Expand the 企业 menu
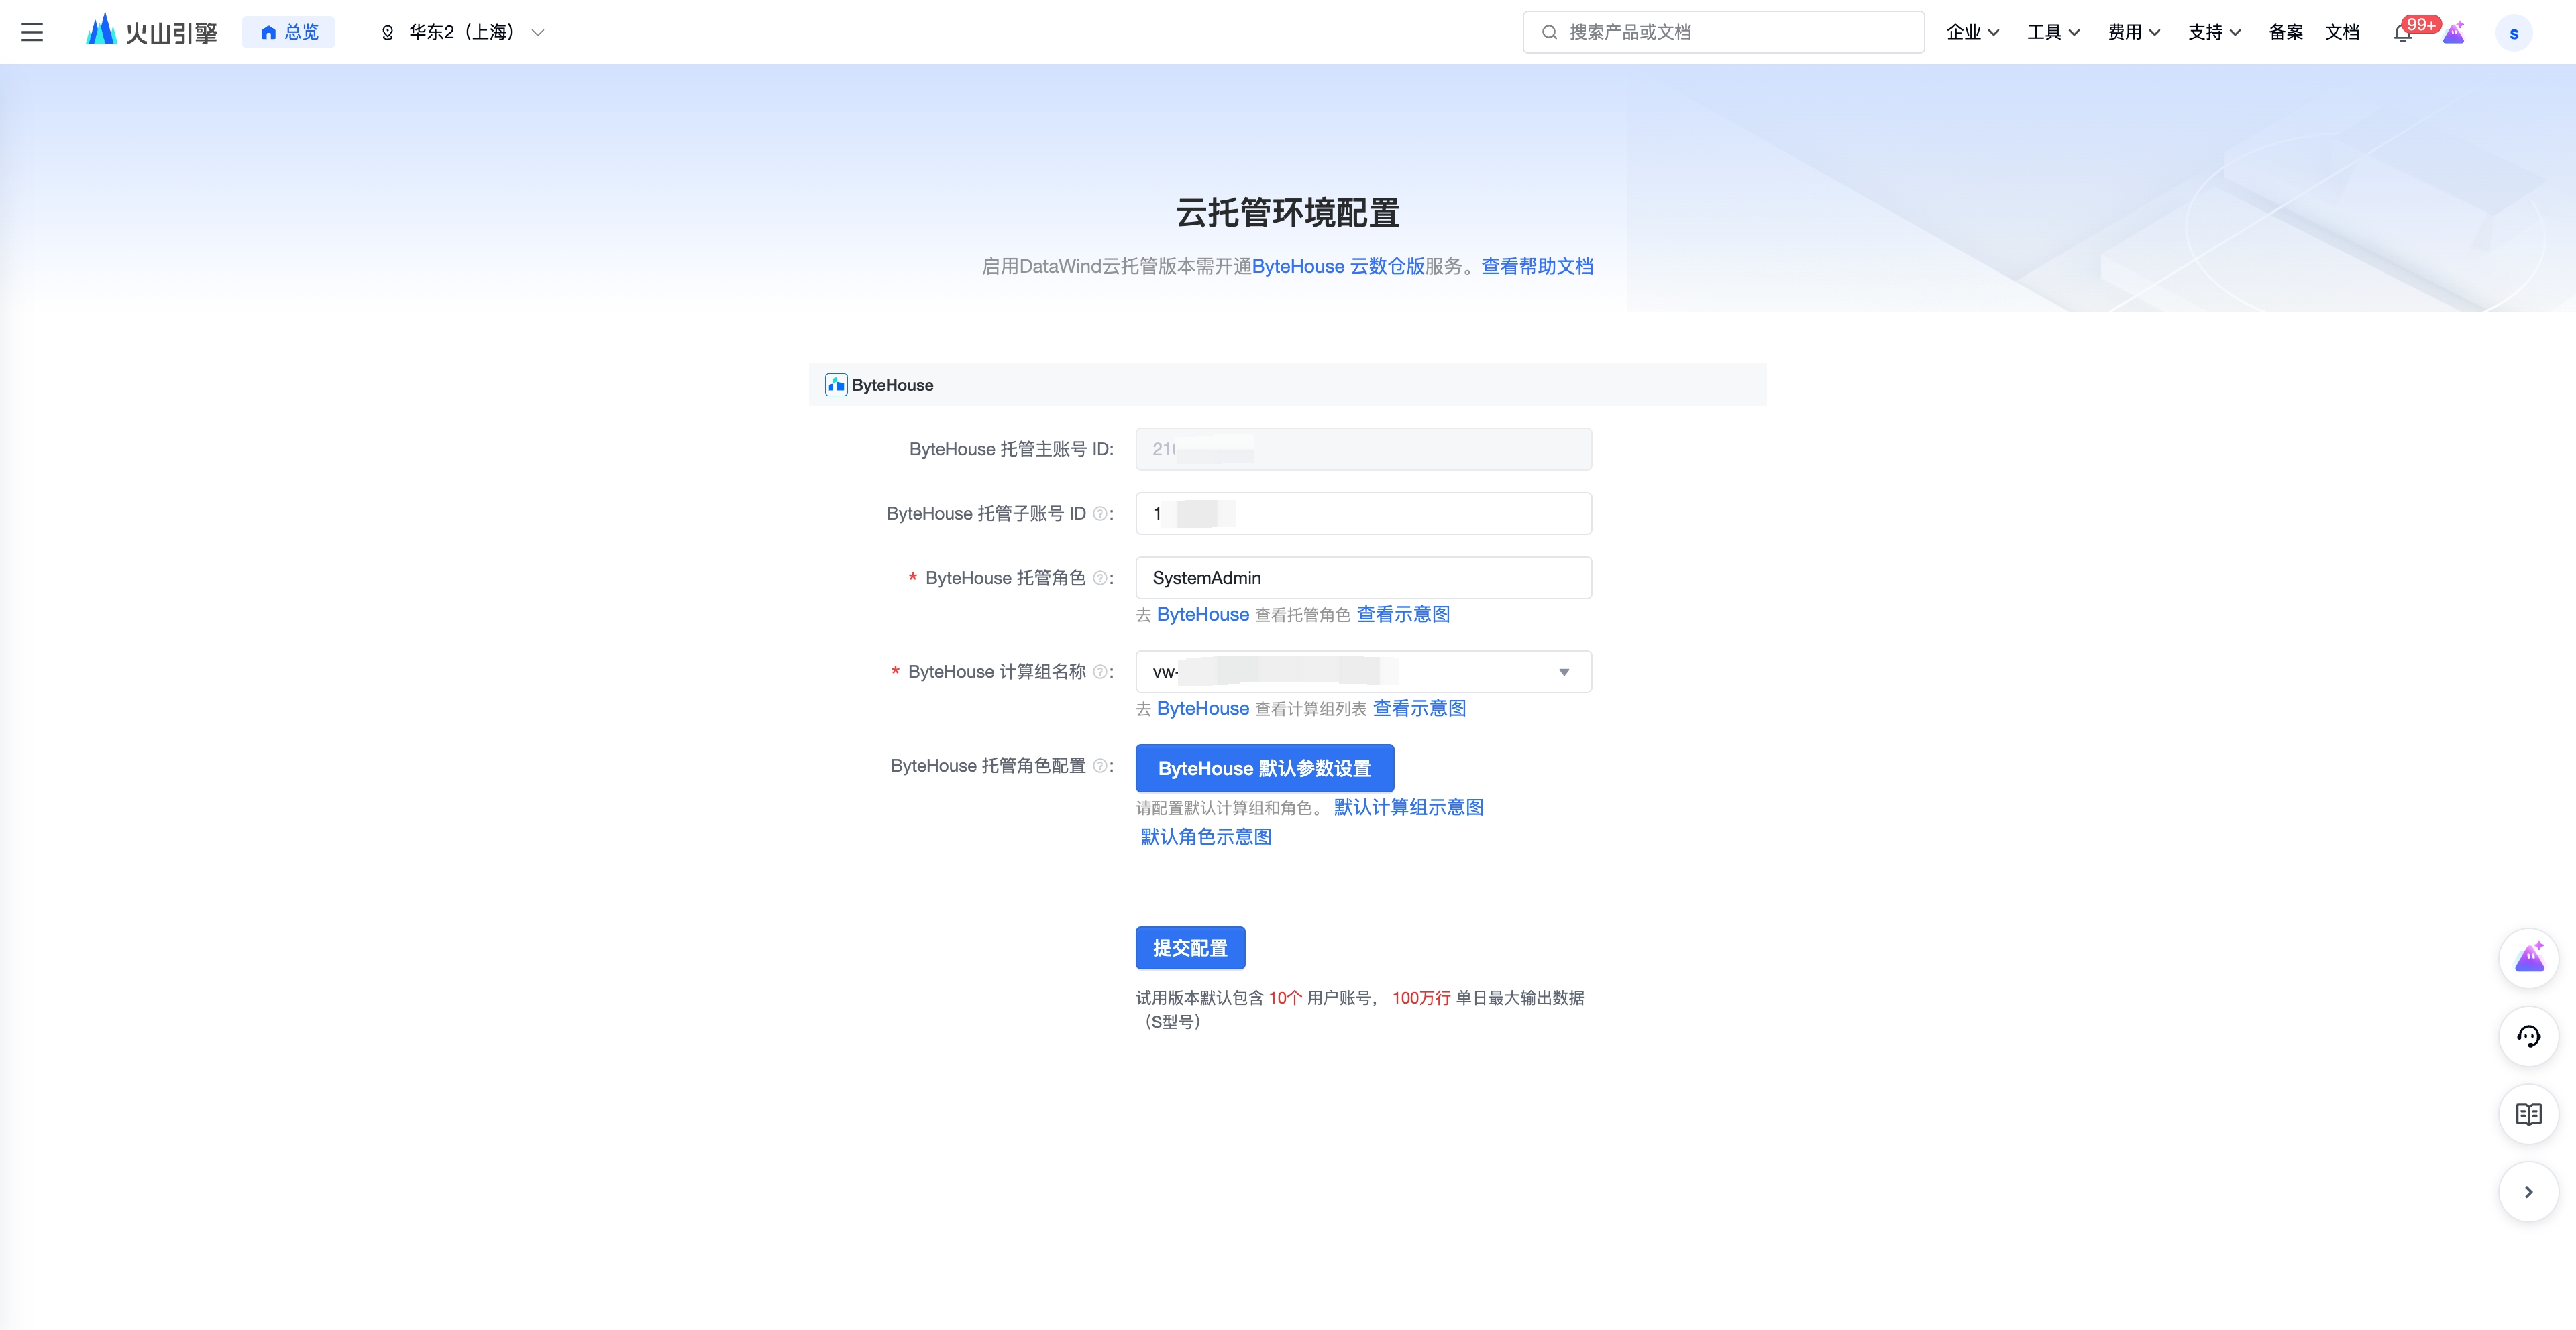 coord(1972,32)
